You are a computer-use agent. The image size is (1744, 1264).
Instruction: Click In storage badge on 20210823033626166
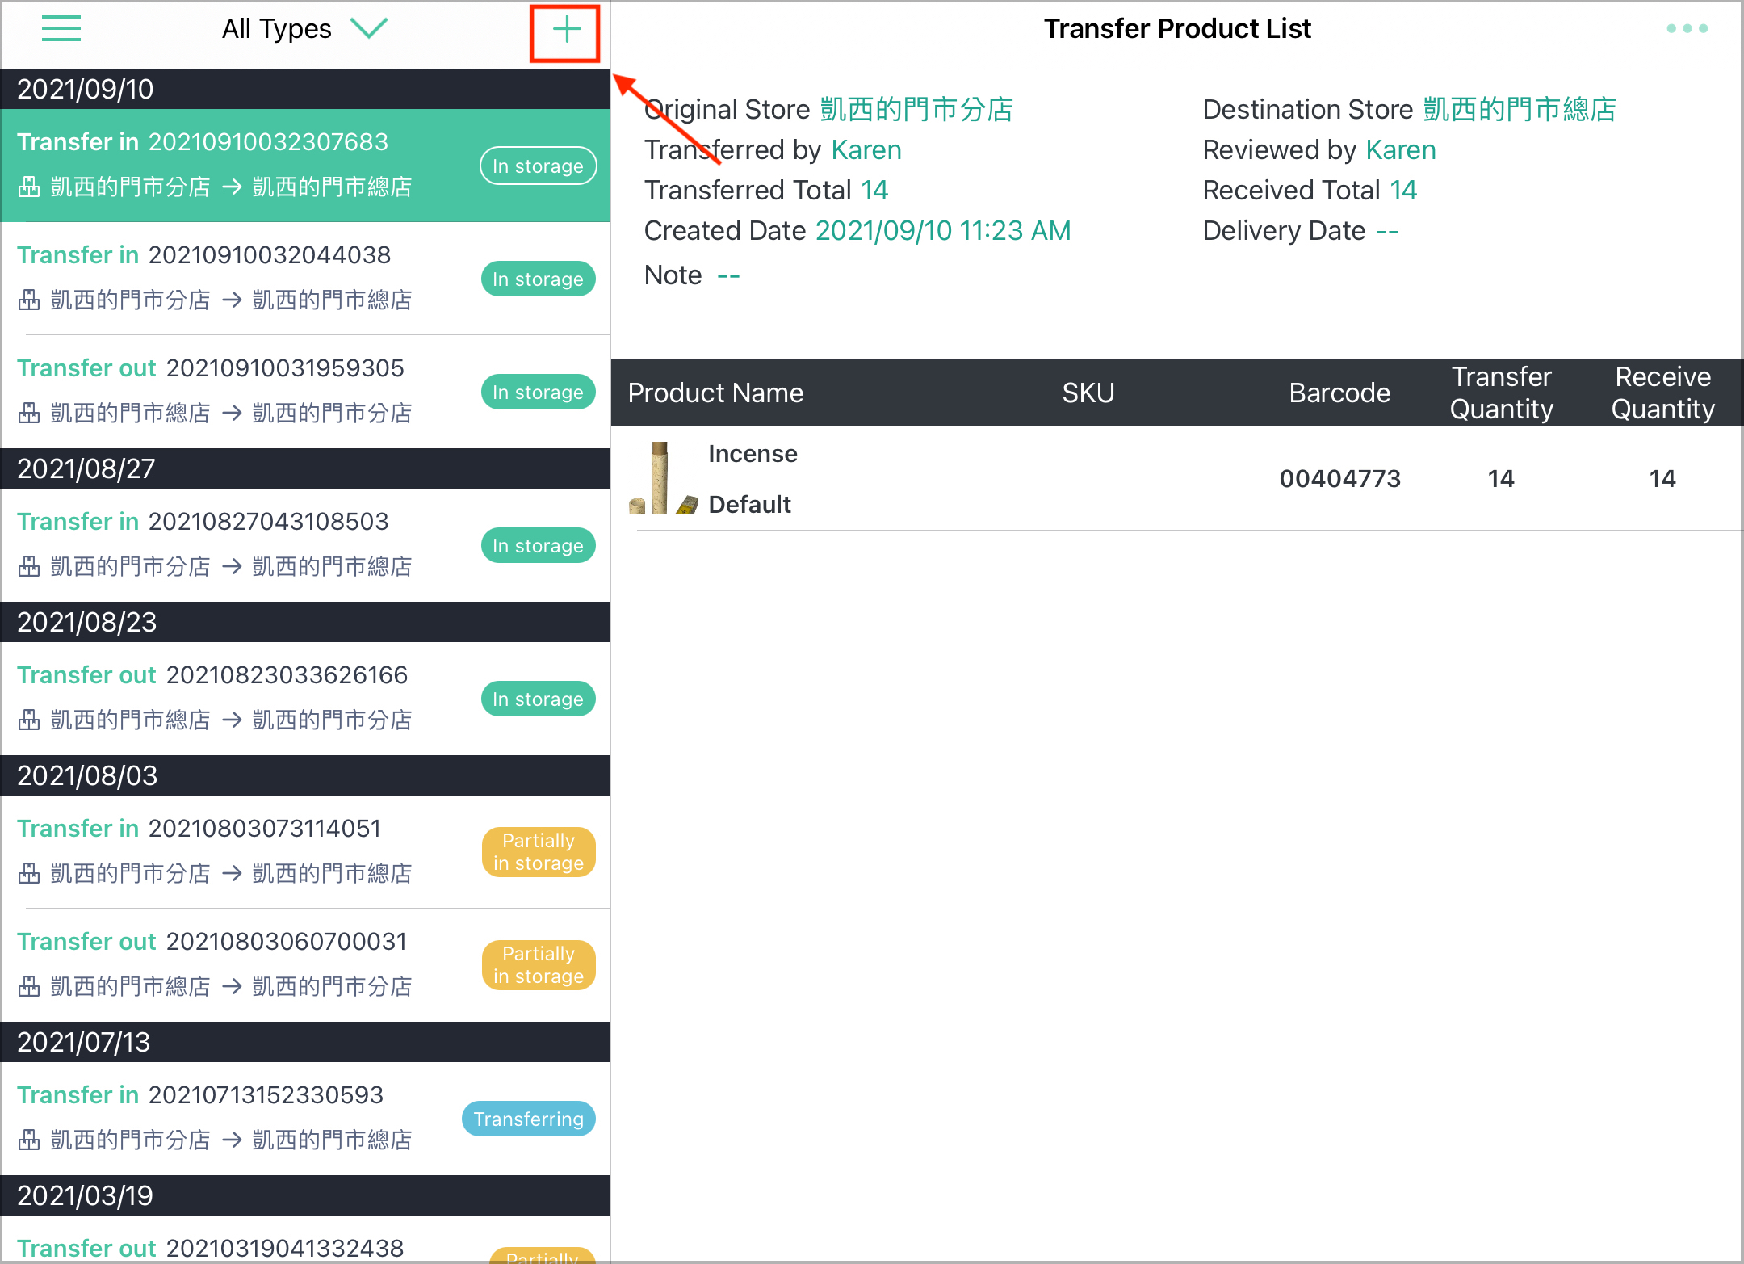pyautogui.click(x=538, y=699)
